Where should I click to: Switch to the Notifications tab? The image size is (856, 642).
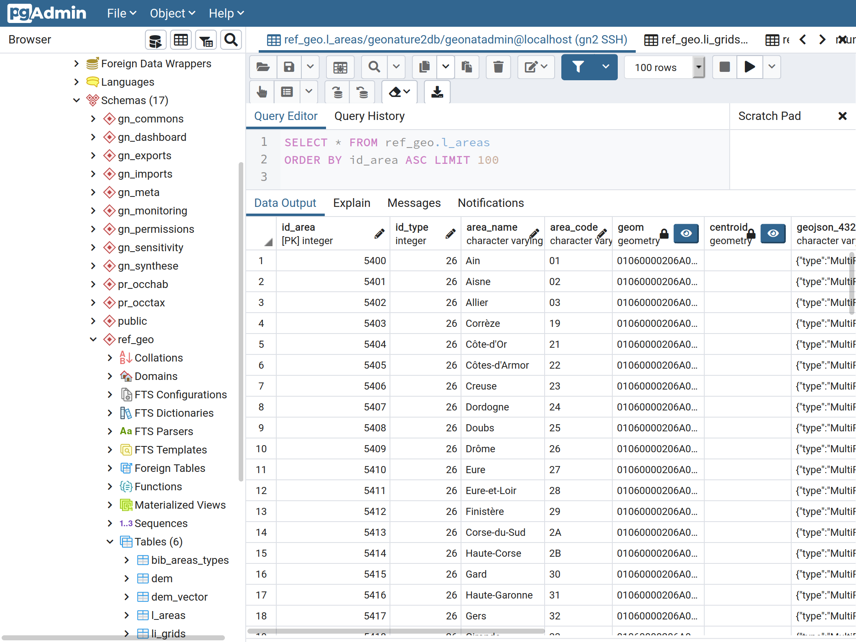click(491, 203)
